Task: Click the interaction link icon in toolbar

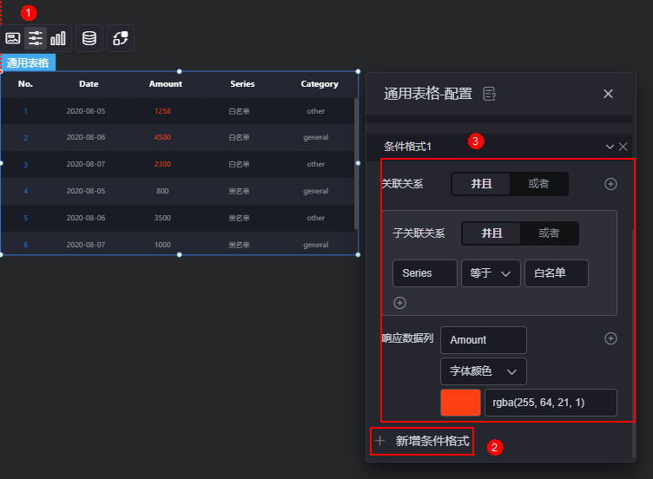Action: click(121, 38)
